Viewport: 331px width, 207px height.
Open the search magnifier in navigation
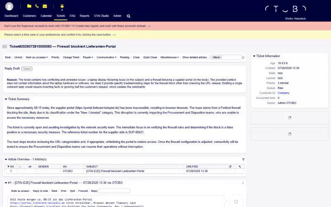(x=128, y=16)
